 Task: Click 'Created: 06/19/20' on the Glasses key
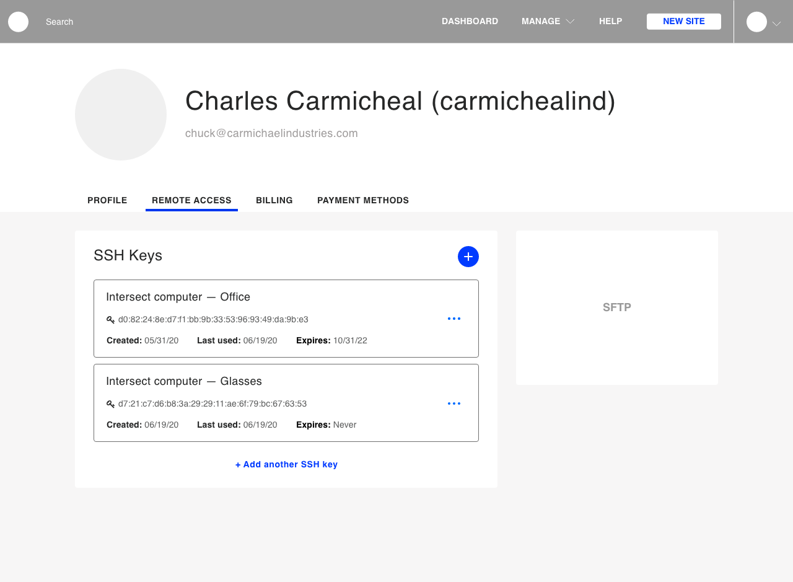point(142,425)
